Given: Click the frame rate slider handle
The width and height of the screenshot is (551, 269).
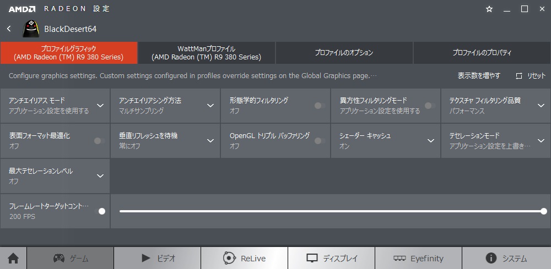Looking at the screenshot, I should (544, 211).
